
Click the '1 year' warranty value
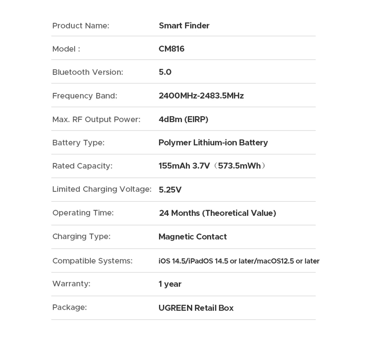pyautogui.click(x=170, y=284)
